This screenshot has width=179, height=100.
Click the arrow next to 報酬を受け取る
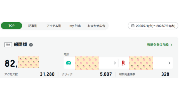[x=171, y=45]
